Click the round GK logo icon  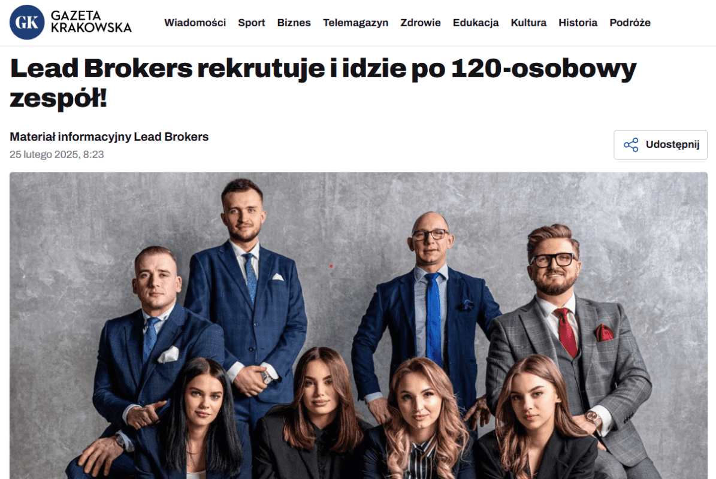(27, 22)
